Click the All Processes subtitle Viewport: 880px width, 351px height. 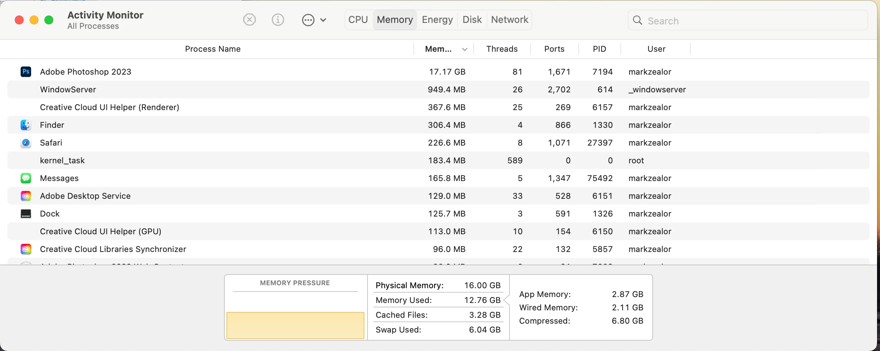pyautogui.click(x=93, y=26)
